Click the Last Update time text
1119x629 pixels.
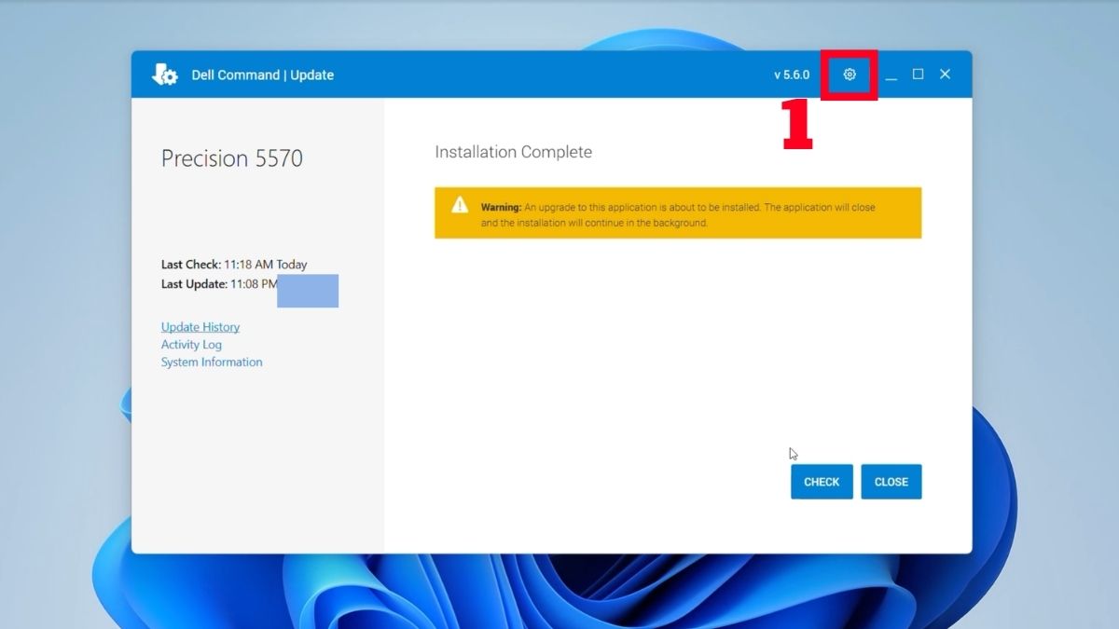220,284
